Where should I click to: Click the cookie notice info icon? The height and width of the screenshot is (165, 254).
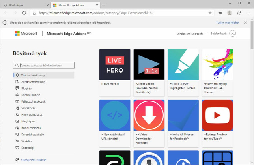[5, 22]
